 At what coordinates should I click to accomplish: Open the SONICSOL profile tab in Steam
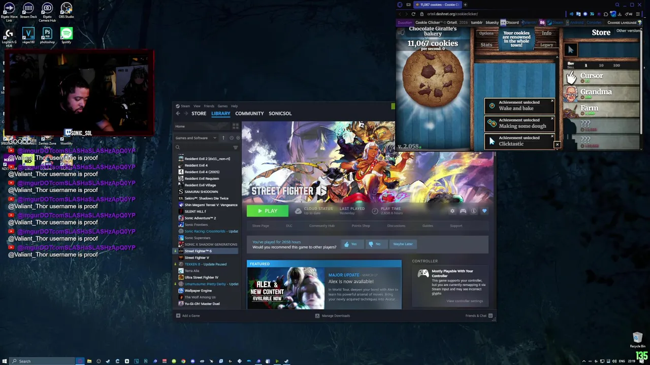pos(280,114)
